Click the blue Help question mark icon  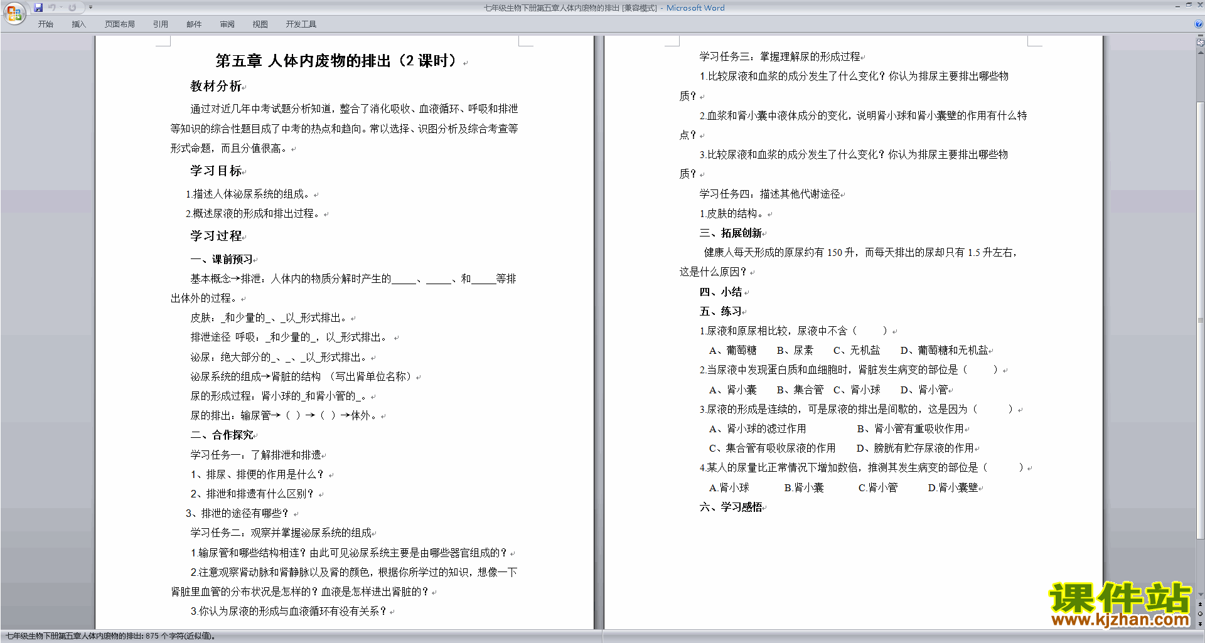click(x=1199, y=24)
